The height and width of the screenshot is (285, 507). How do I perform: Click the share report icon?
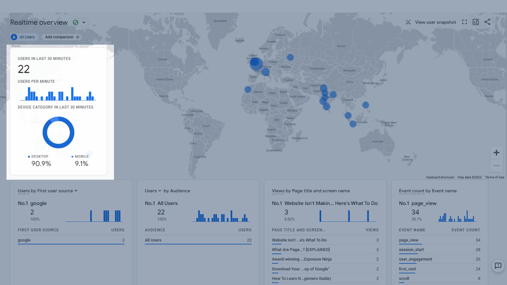pos(487,22)
